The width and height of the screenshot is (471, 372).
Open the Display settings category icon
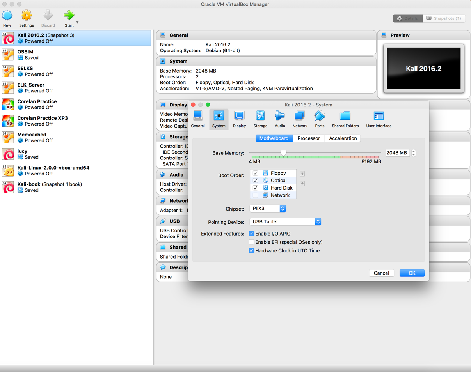pos(239,119)
